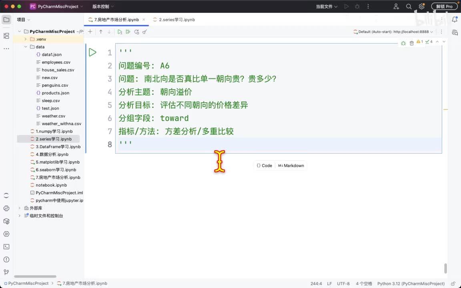The image size is (461, 288).
Task: Open the Structure tool window icon
Action: pyautogui.click(x=6, y=36)
